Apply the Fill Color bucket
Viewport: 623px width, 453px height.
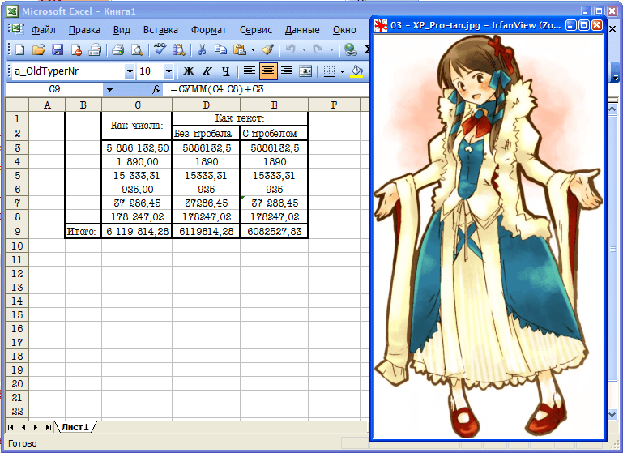356,71
